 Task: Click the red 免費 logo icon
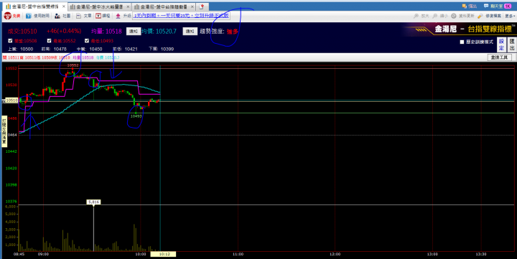8,16
